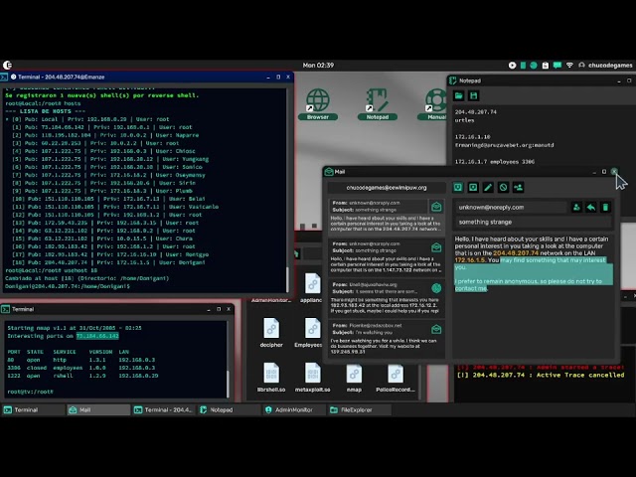Open mail mentioning local address 172.16.12.2
The width and height of the screenshot is (636, 477).
pyautogui.click(x=386, y=297)
